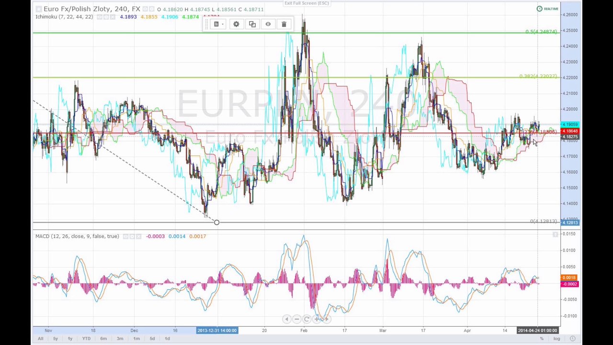
Task: Click the 0.5(4.24874) Fibonacci level label
Action: click(x=541, y=32)
